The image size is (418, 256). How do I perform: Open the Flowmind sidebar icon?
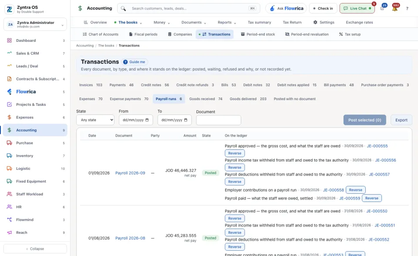(9, 219)
